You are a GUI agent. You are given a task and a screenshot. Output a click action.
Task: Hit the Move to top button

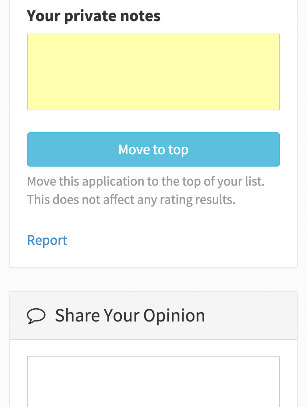pos(153,149)
